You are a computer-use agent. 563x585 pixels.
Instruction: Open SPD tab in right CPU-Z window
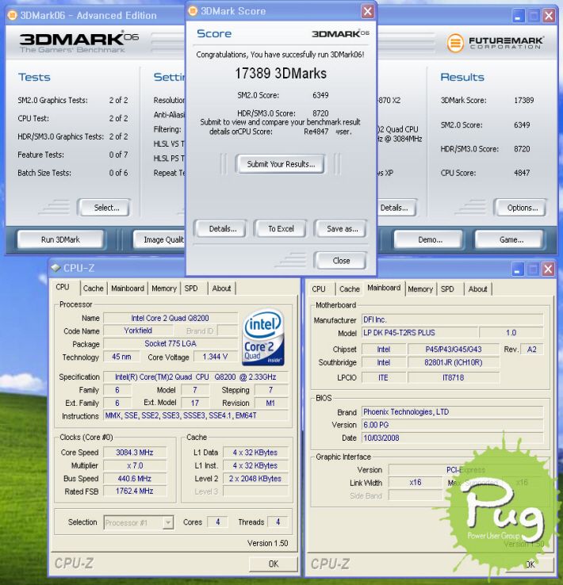[447, 289]
